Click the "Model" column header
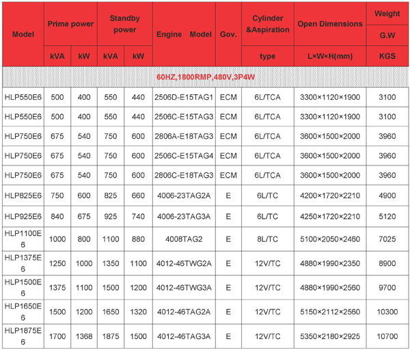This screenshot has height=350, width=410. [x=23, y=34]
